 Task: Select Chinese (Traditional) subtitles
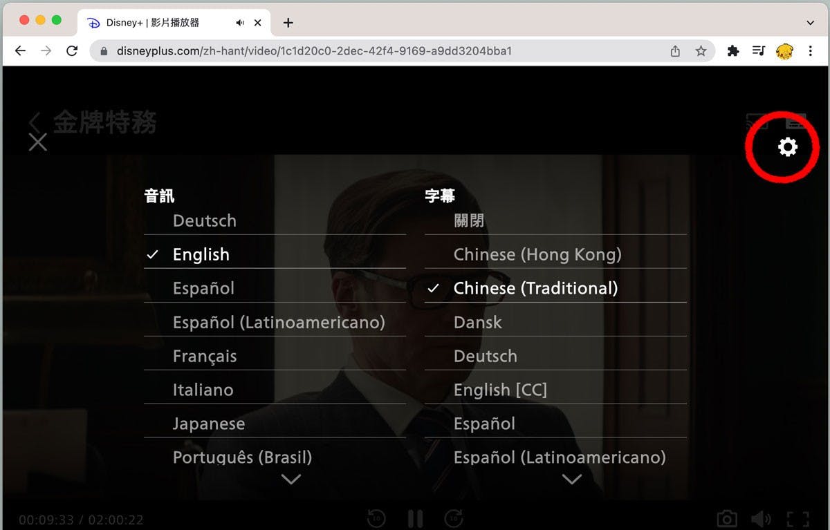point(555,289)
